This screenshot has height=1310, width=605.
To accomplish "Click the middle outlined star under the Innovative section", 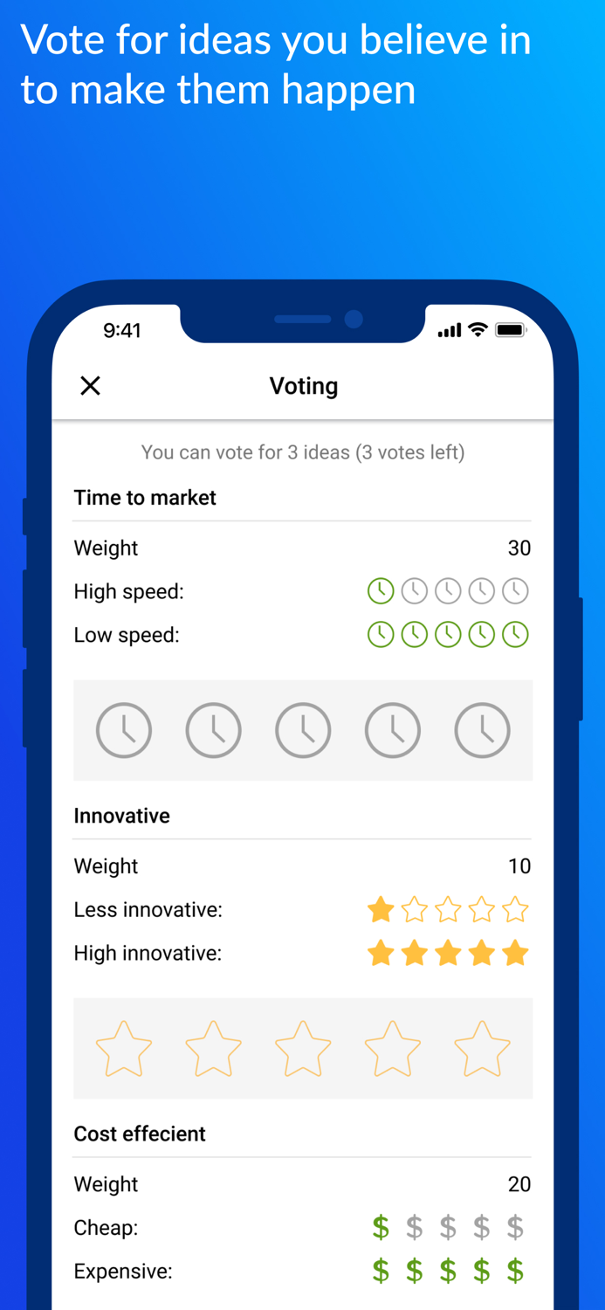I will tap(303, 1048).
